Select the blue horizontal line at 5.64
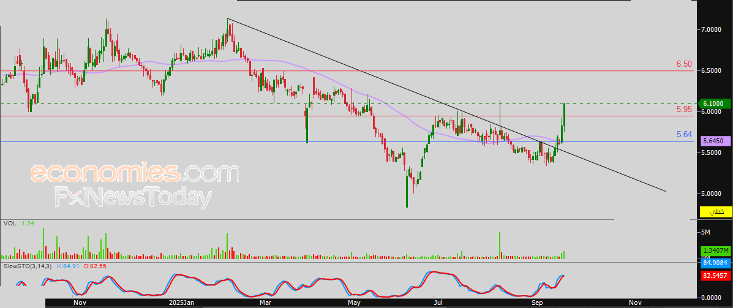Screen dimensions: 733x308 click(346, 141)
